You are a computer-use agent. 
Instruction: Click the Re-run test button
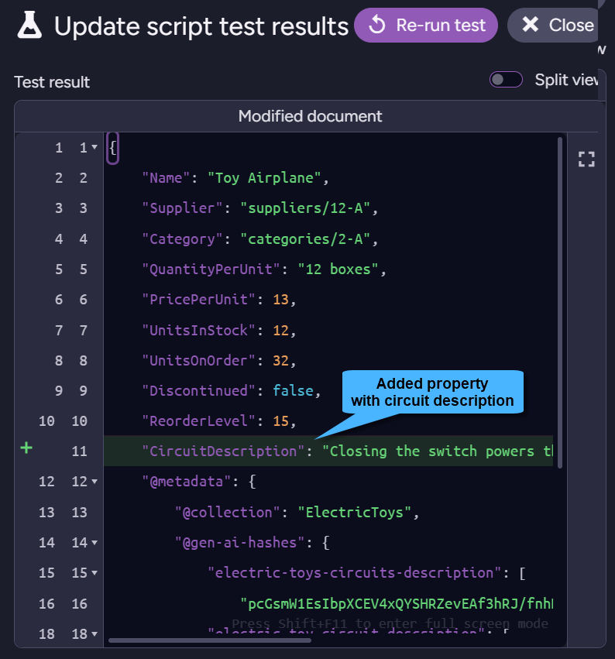(426, 26)
